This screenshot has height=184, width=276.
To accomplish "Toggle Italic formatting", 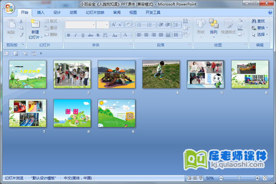I will tap(76, 35).
